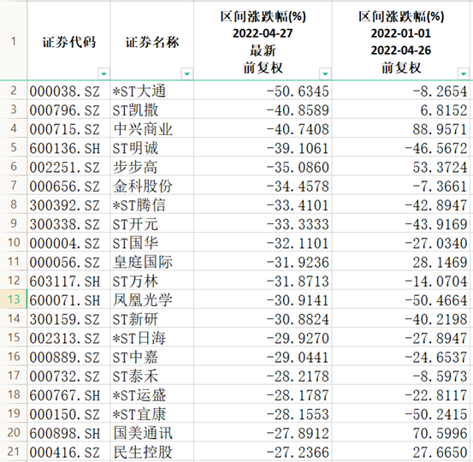The height and width of the screenshot is (462, 473).
Task: Click cell 000038.SZ
Action: tap(68, 91)
